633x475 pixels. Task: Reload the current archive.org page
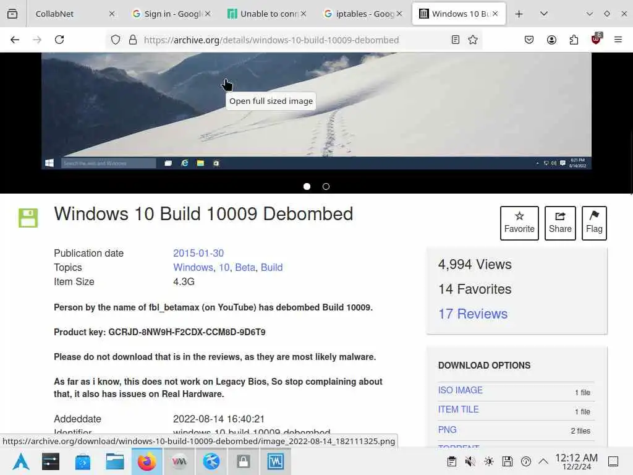click(59, 40)
